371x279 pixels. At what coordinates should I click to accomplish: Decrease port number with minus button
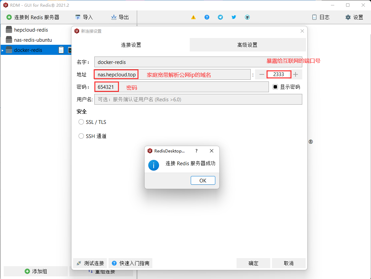(x=262, y=74)
